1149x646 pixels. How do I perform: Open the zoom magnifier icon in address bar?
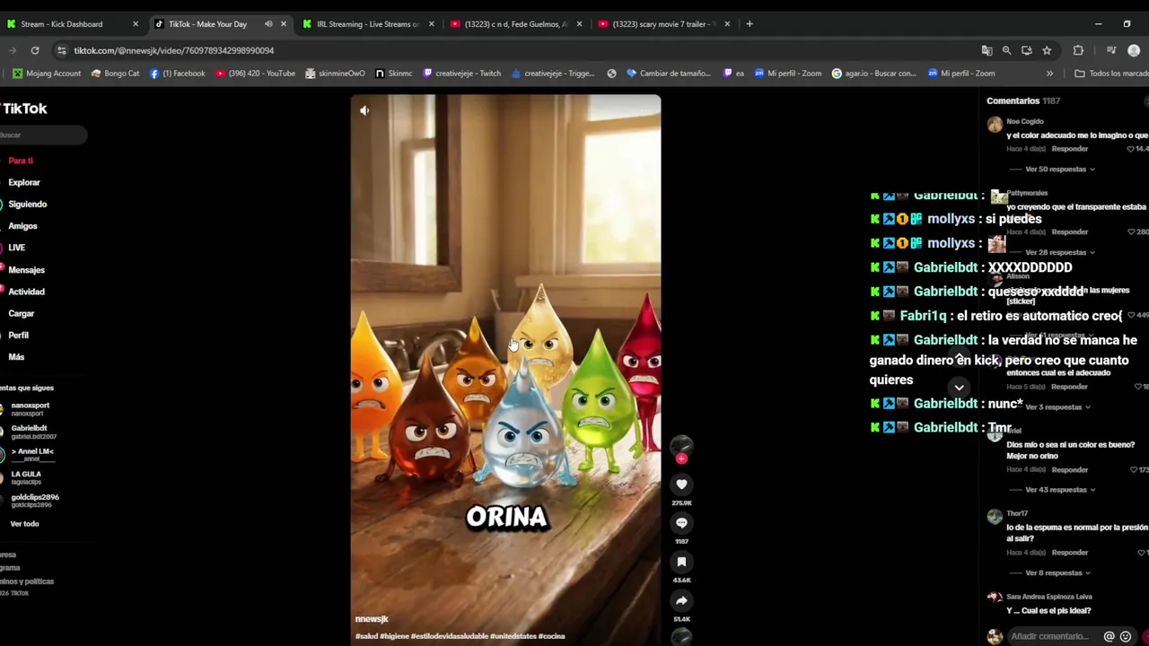(1006, 50)
